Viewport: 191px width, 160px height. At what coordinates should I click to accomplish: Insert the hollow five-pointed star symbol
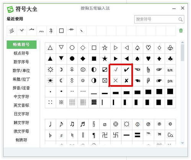pos(105,48)
